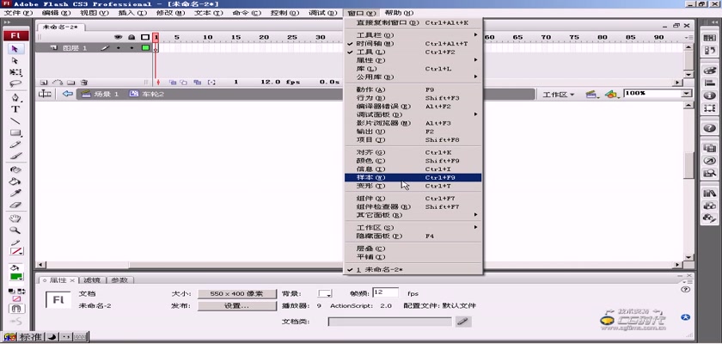Screen dimensions: 722x344
Task: Go to 场景 1 in edit bar
Action: tap(101, 94)
